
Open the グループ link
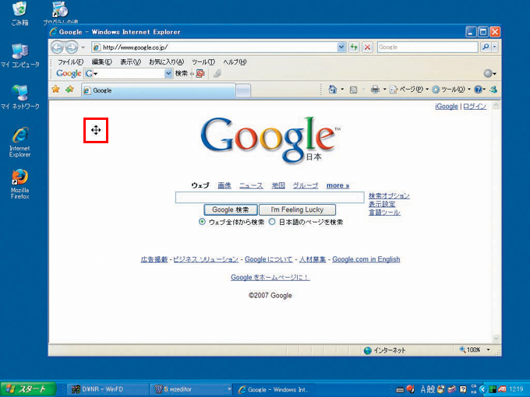(x=306, y=185)
